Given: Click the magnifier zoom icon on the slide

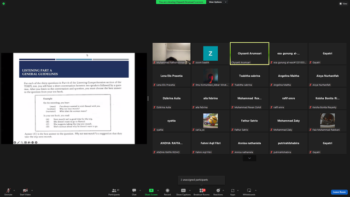Looking at the screenshot, I should coord(22,142).
